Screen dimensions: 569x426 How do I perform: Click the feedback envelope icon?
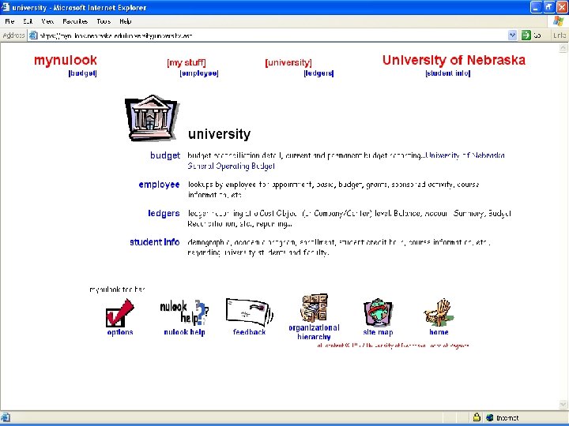click(249, 312)
